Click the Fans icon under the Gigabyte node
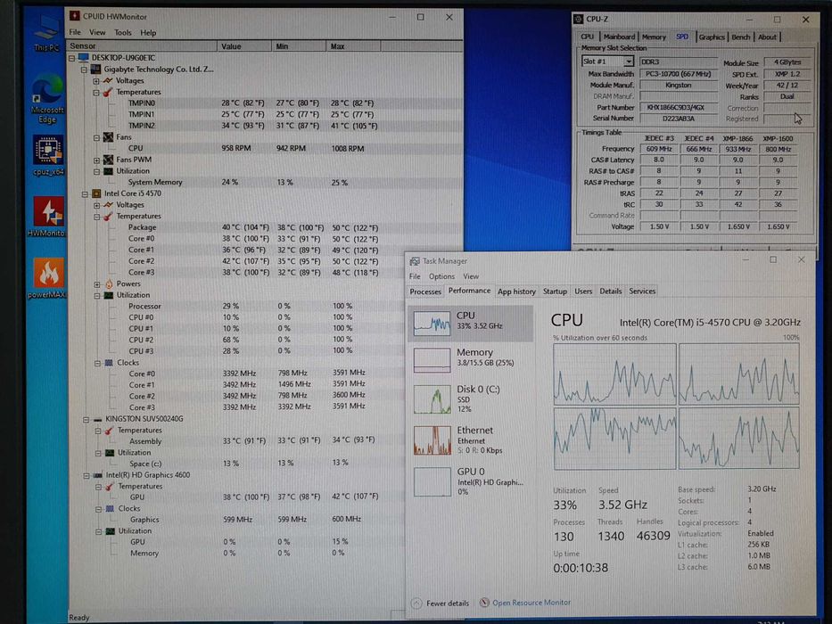The height and width of the screenshot is (624, 832). 109,137
